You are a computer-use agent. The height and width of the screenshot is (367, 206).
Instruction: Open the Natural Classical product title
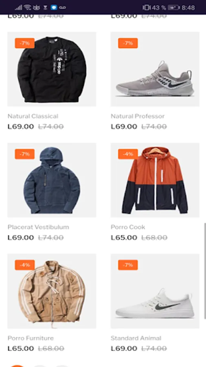(33, 116)
